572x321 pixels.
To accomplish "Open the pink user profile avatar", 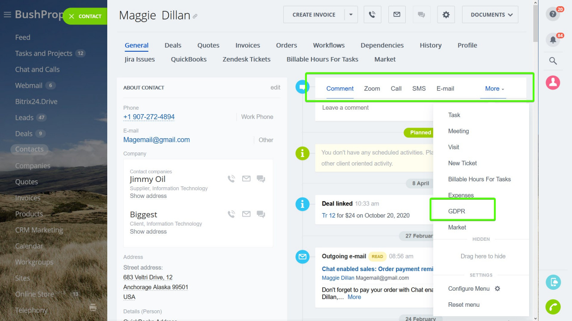I will click(x=553, y=82).
